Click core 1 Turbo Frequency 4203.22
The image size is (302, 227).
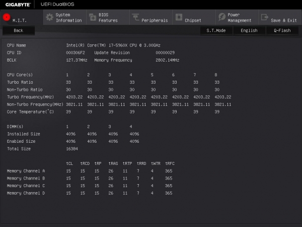(x=74, y=97)
